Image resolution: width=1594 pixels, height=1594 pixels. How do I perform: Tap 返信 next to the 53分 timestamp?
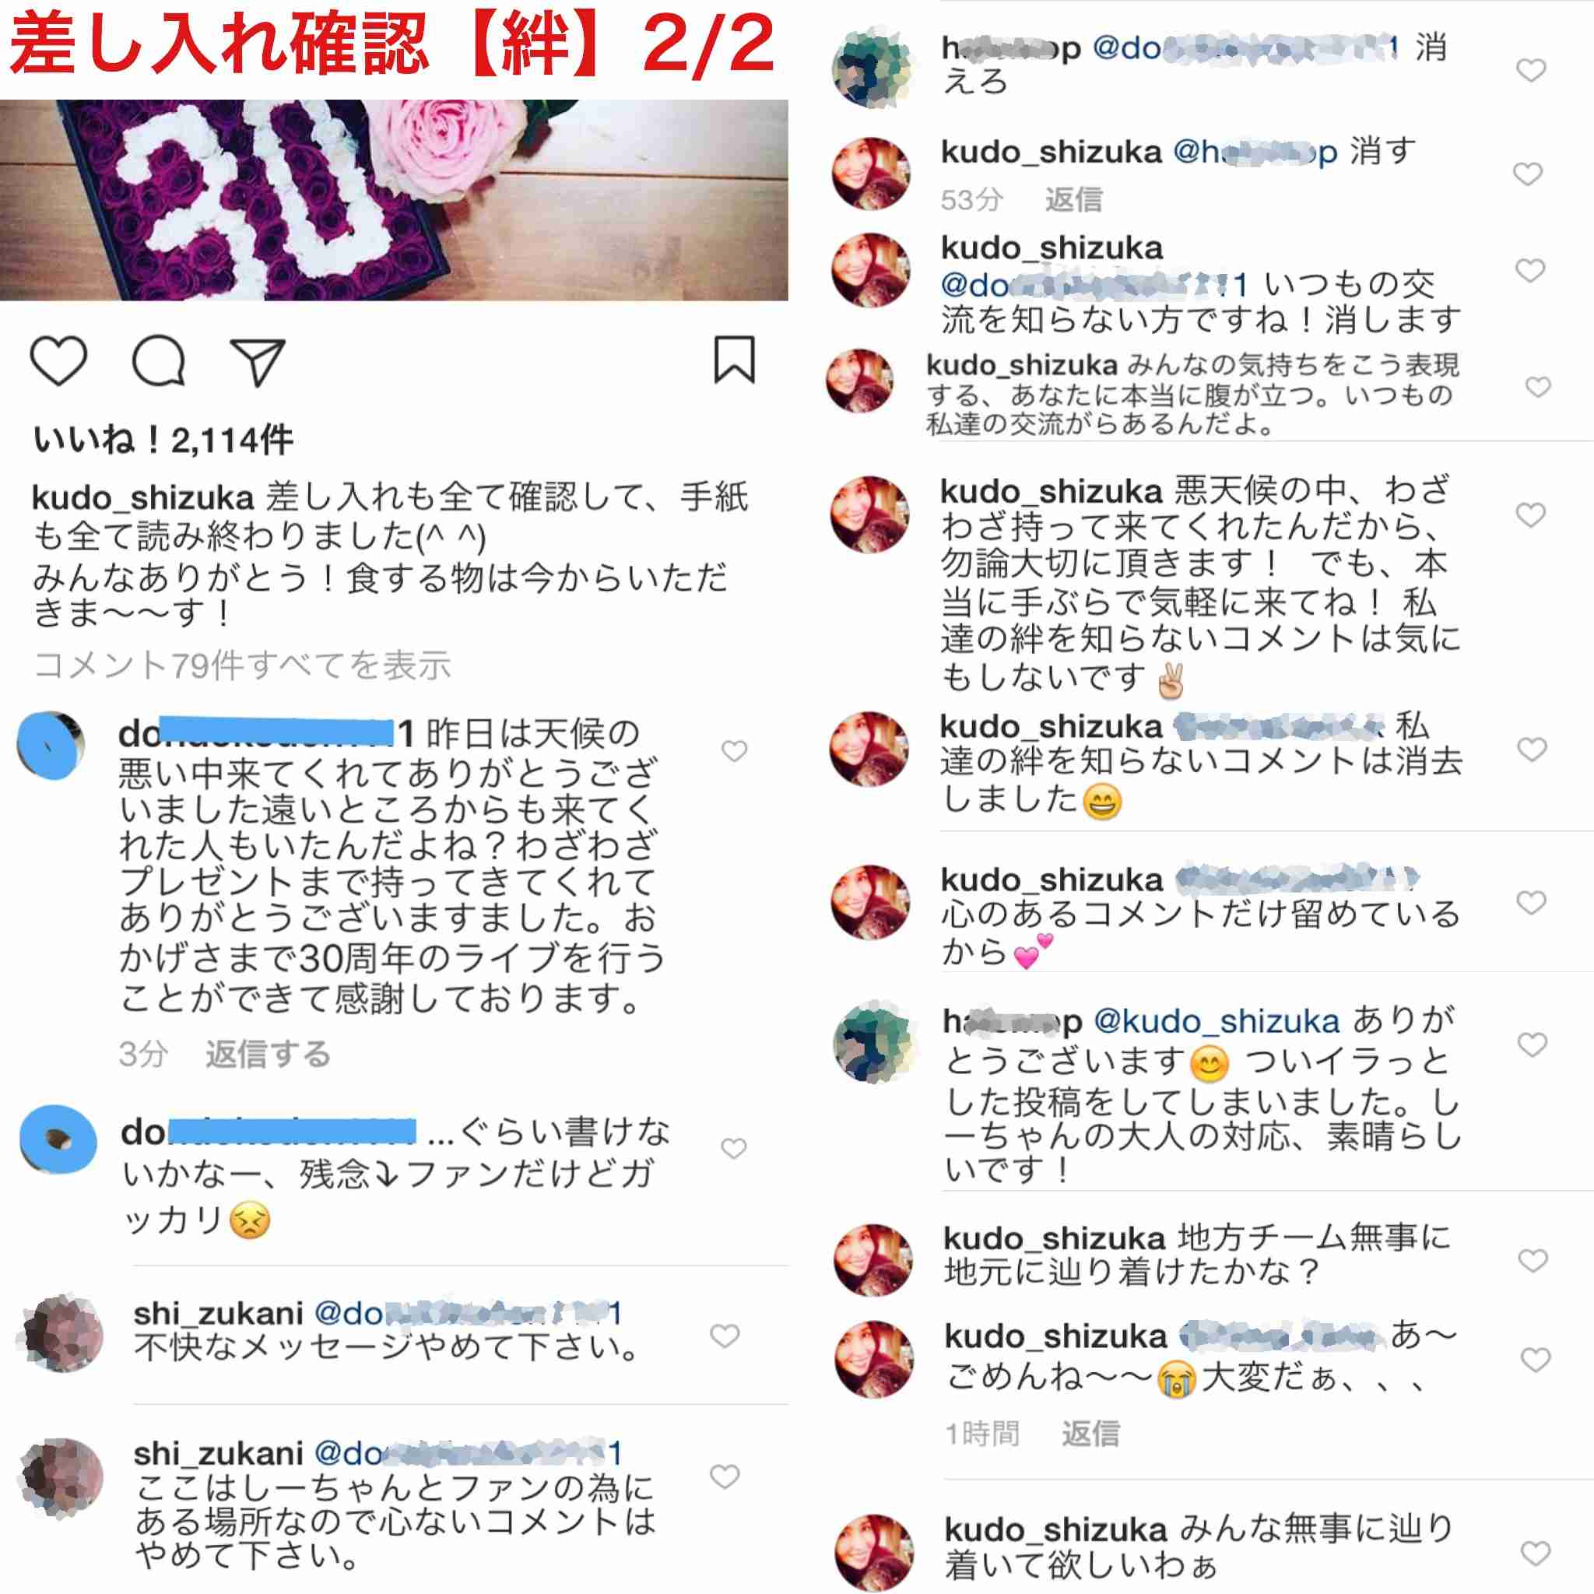(x=1073, y=198)
